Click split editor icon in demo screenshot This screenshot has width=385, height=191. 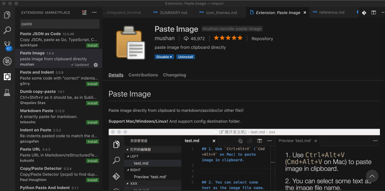259,141
